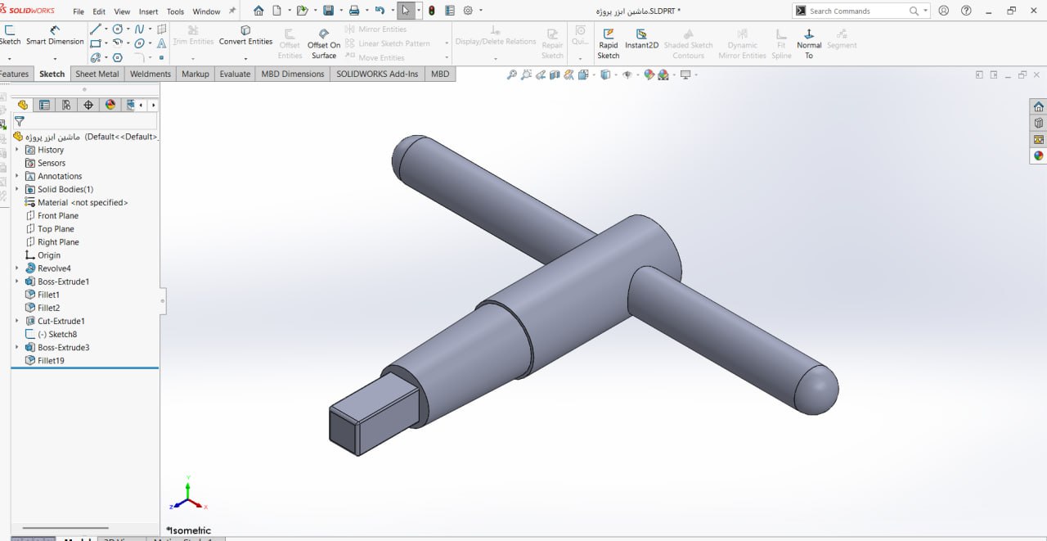Open the Design Library in task pane
1047x541 pixels.
click(1038, 123)
